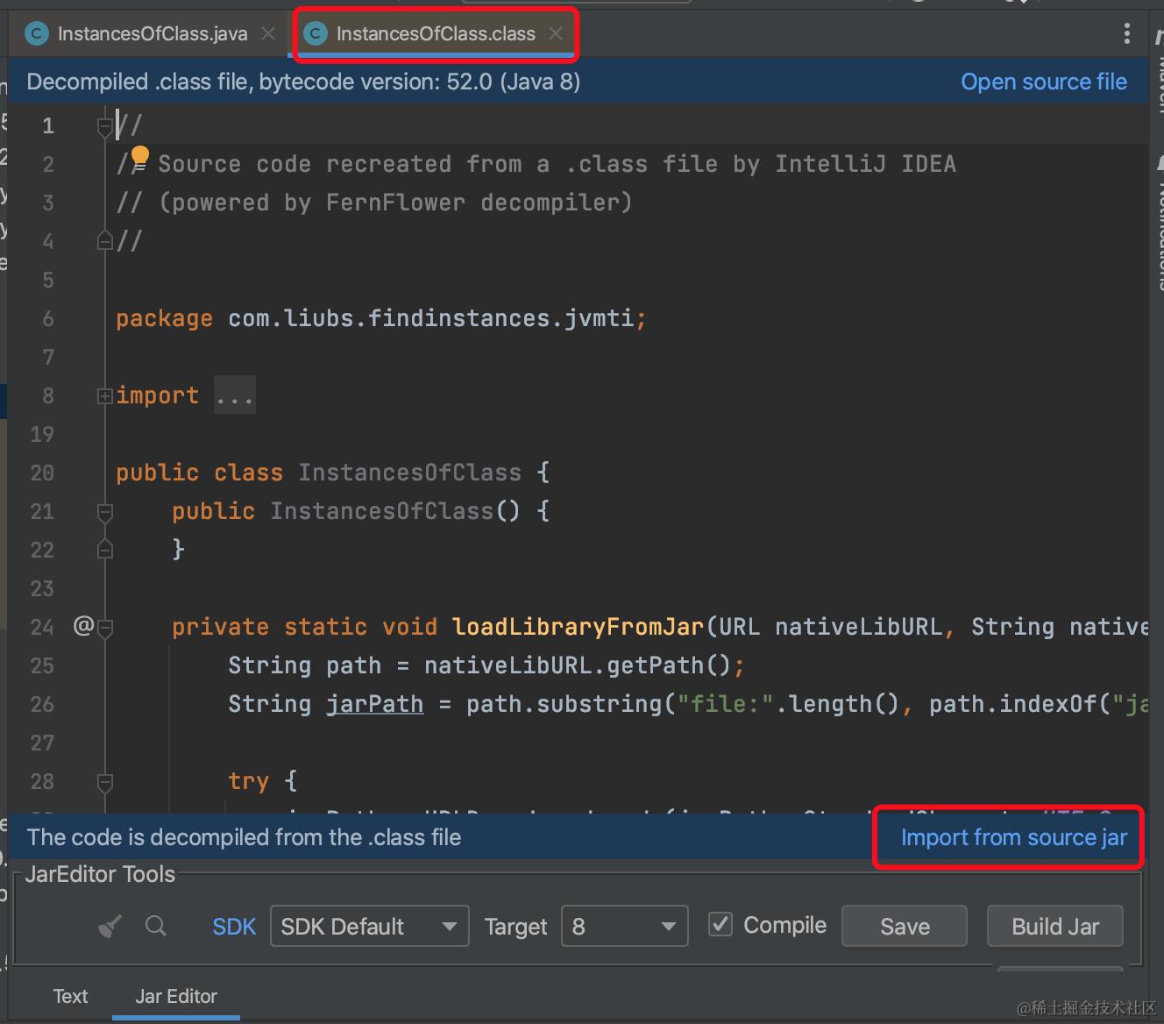
Task: Expand the folded imports on line 8
Action: point(105,396)
